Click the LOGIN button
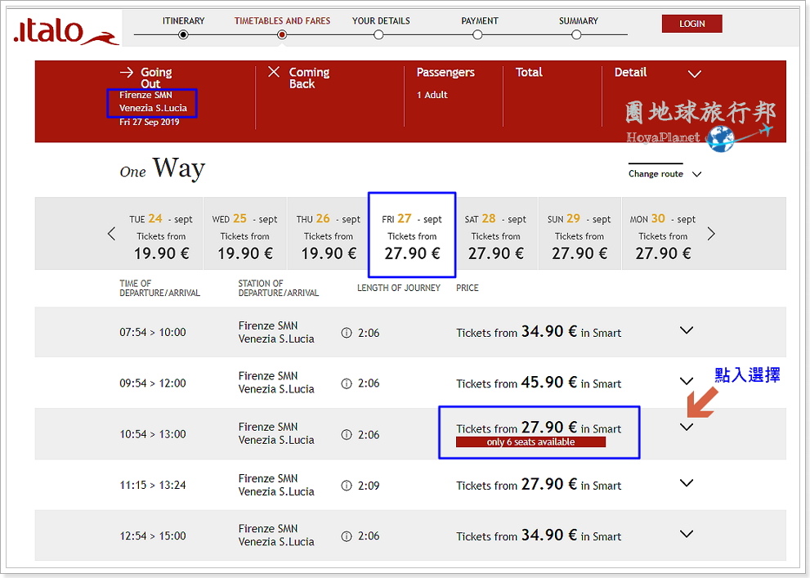This screenshot has width=810, height=578. (691, 24)
